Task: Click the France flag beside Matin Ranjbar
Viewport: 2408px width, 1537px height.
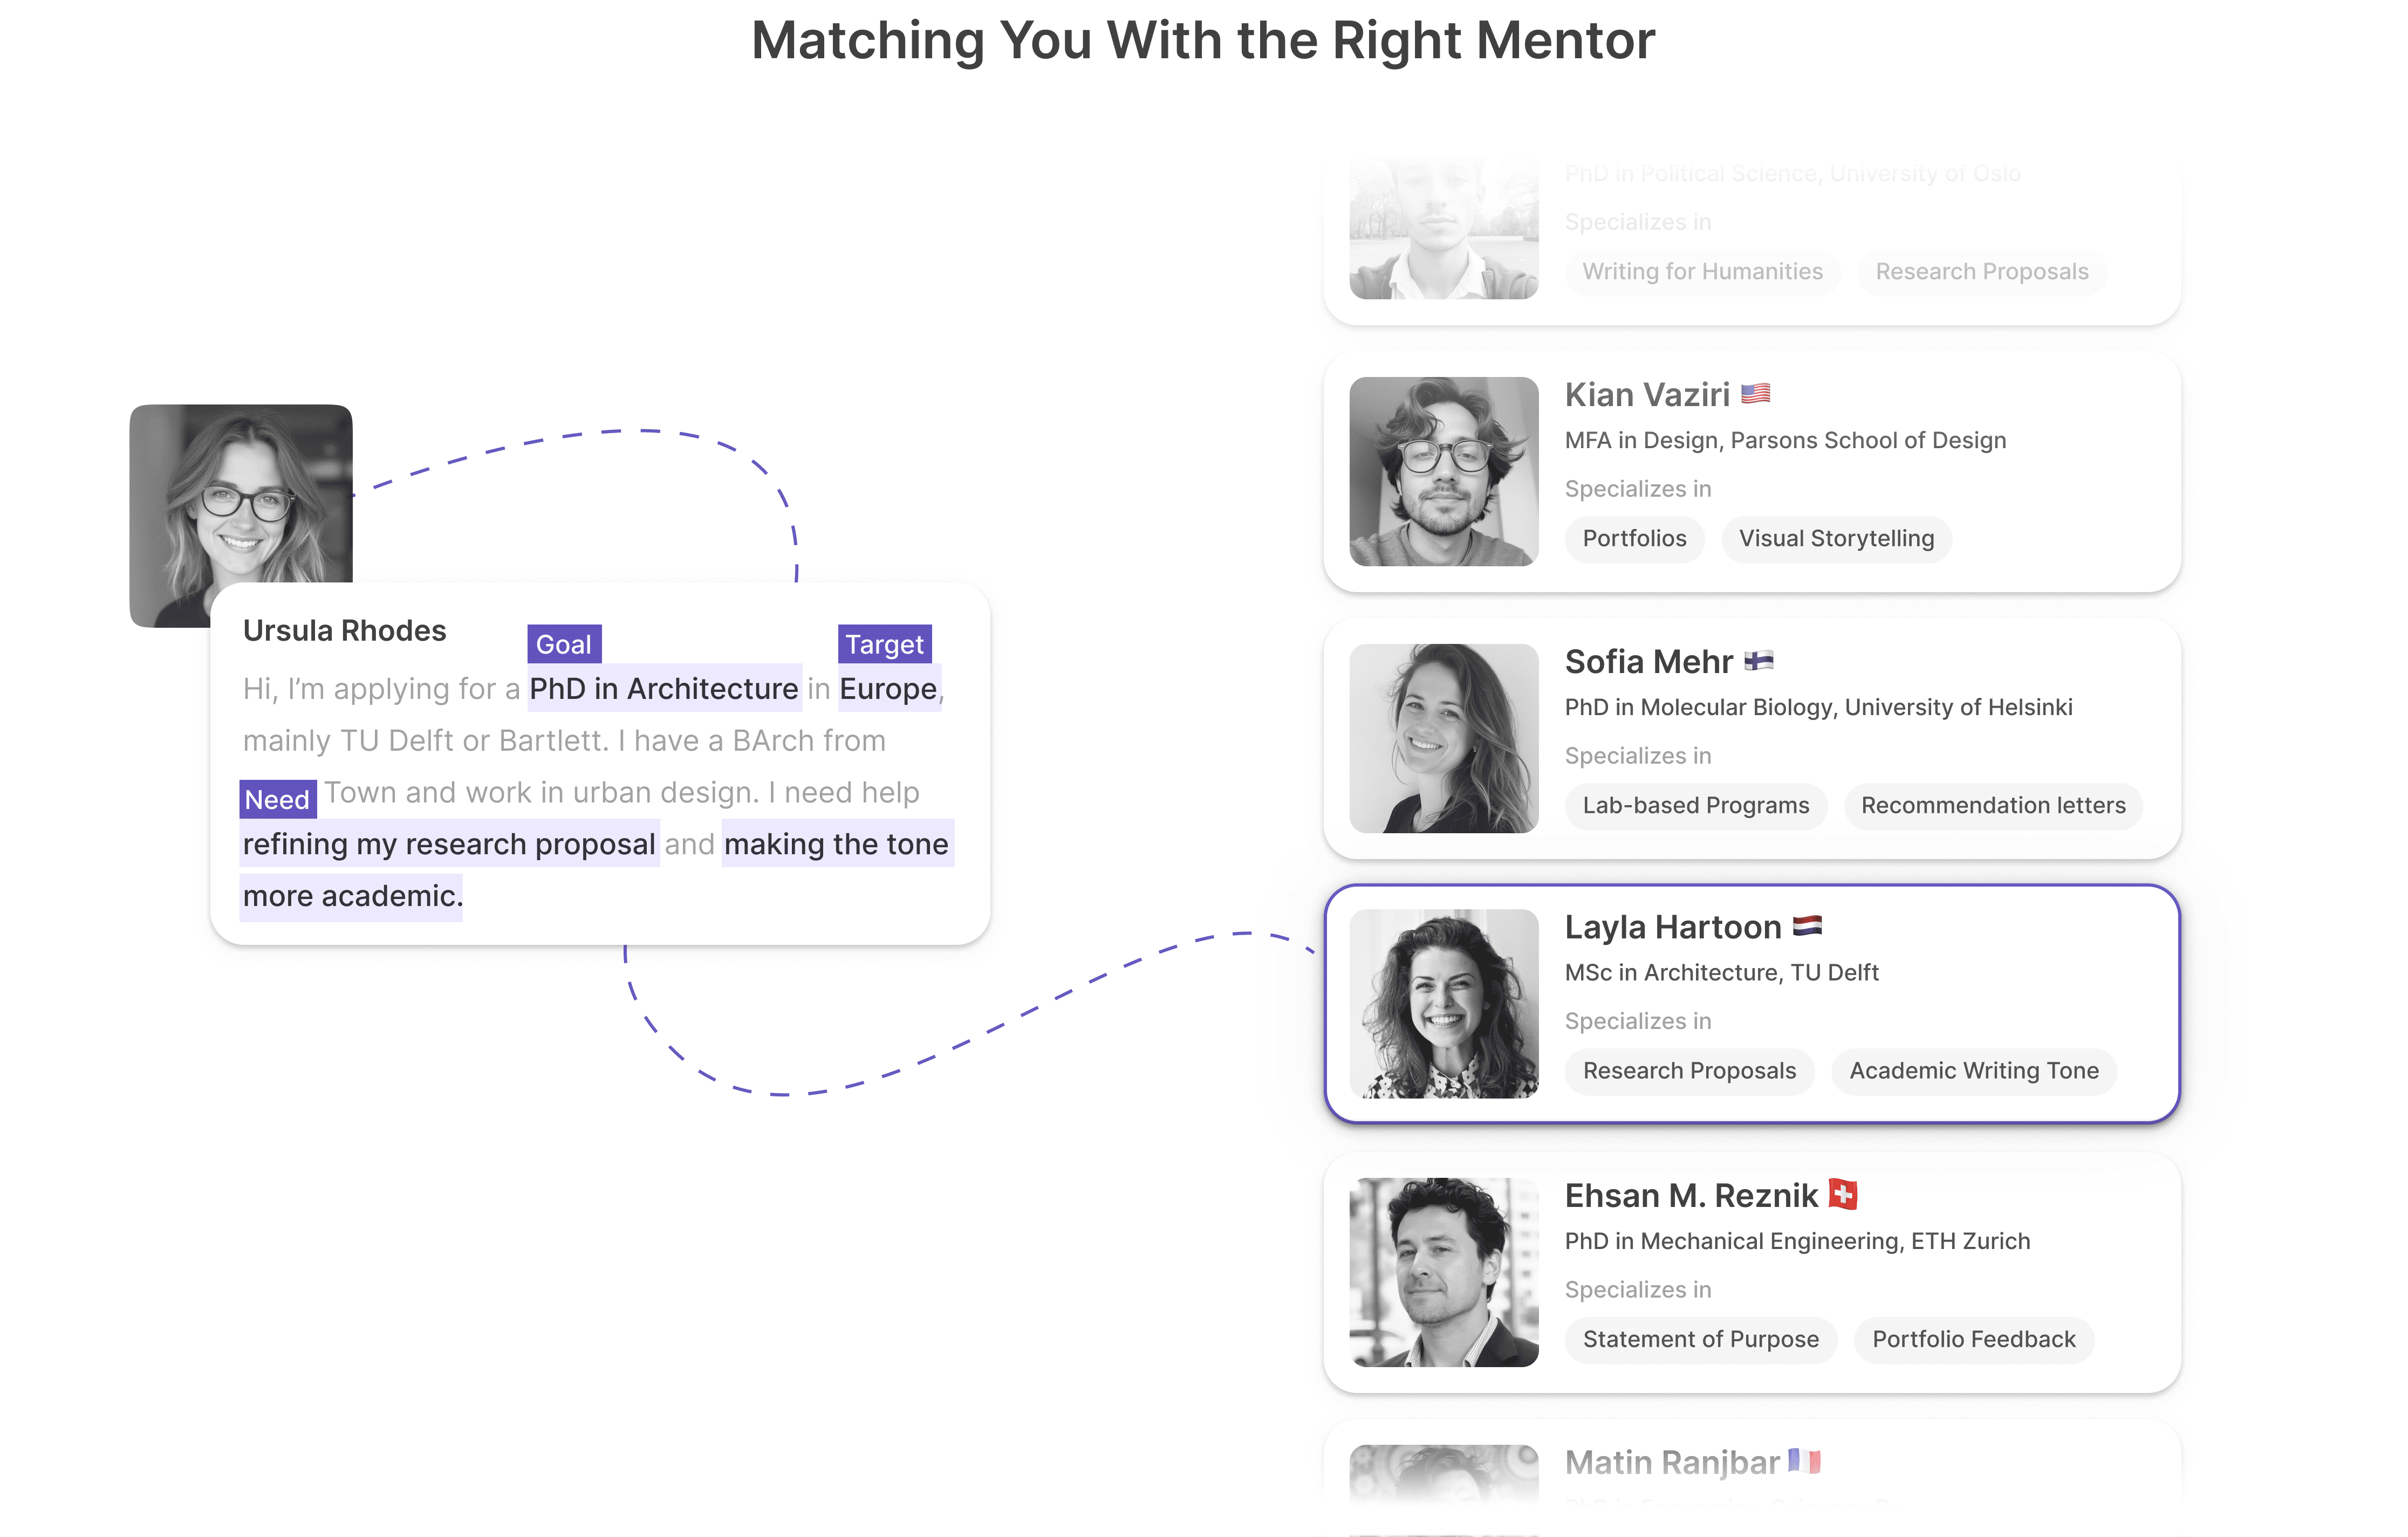Action: [1805, 1461]
